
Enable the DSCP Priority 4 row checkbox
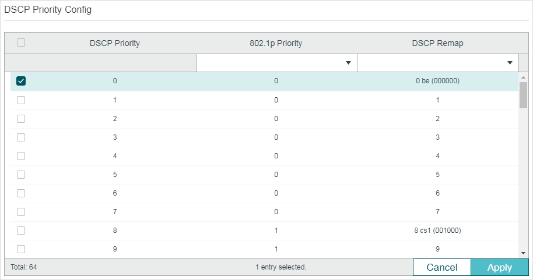pyautogui.click(x=21, y=156)
